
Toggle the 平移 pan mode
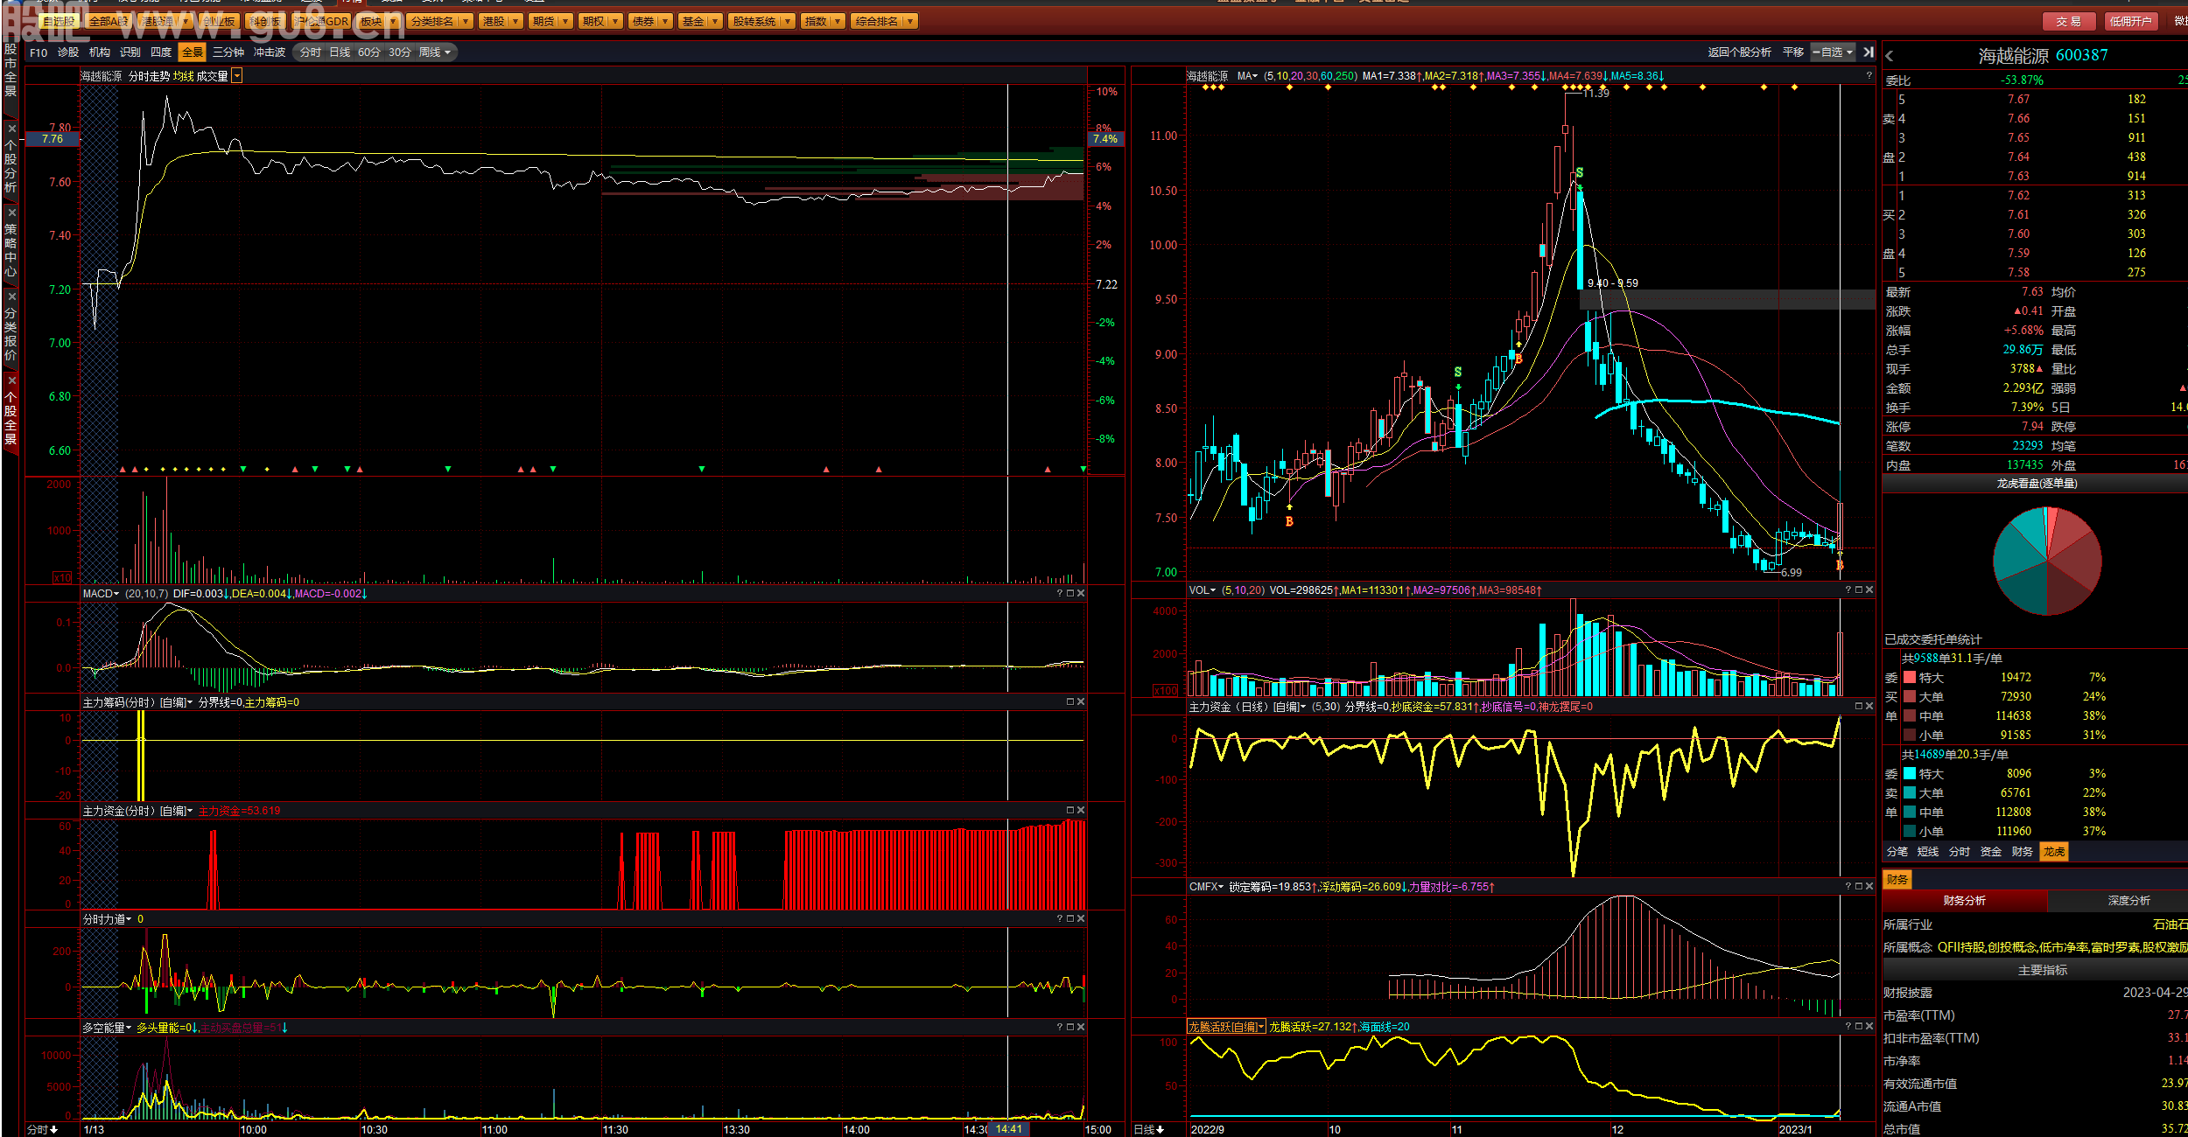tap(1793, 52)
